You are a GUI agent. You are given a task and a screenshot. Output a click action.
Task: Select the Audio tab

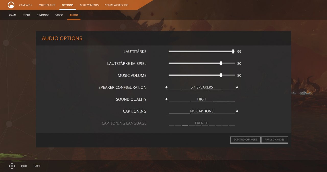pyautogui.click(x=74, y=15)
